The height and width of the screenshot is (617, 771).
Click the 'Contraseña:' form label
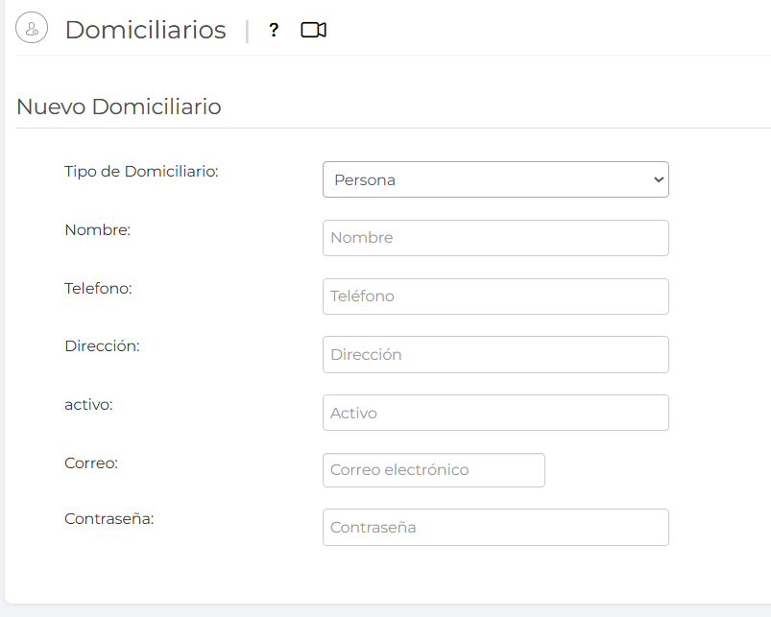coord(109,519)
